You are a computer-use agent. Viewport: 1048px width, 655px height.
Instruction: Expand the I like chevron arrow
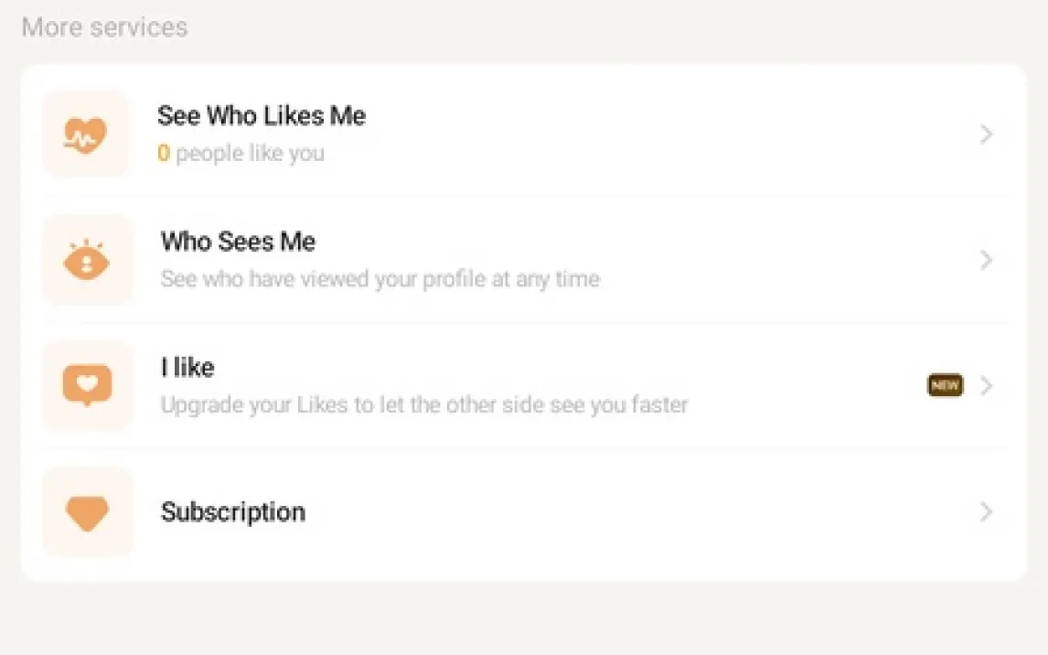(986, 386)
